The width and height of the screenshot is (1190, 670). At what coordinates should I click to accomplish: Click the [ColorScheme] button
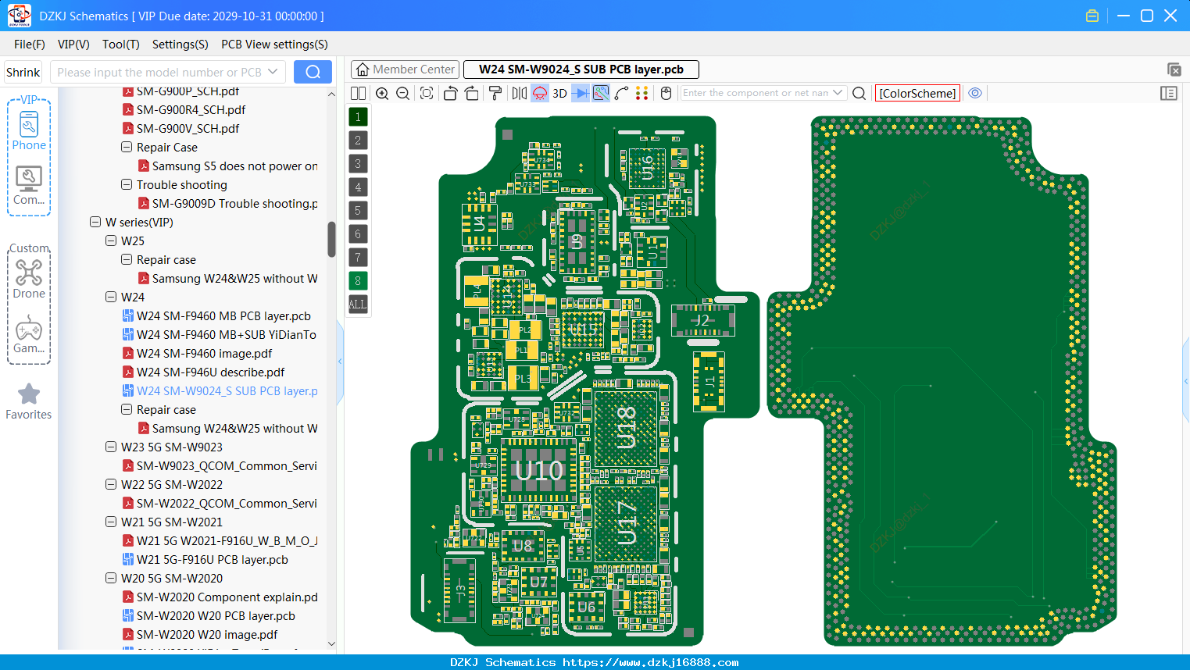(917, 93)
